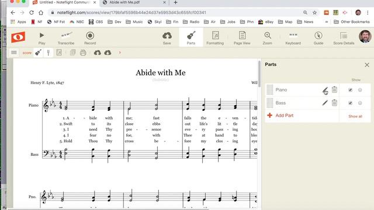Open the Zoom magnifier tool
374x210 pixels.
[x=268, y=38]
